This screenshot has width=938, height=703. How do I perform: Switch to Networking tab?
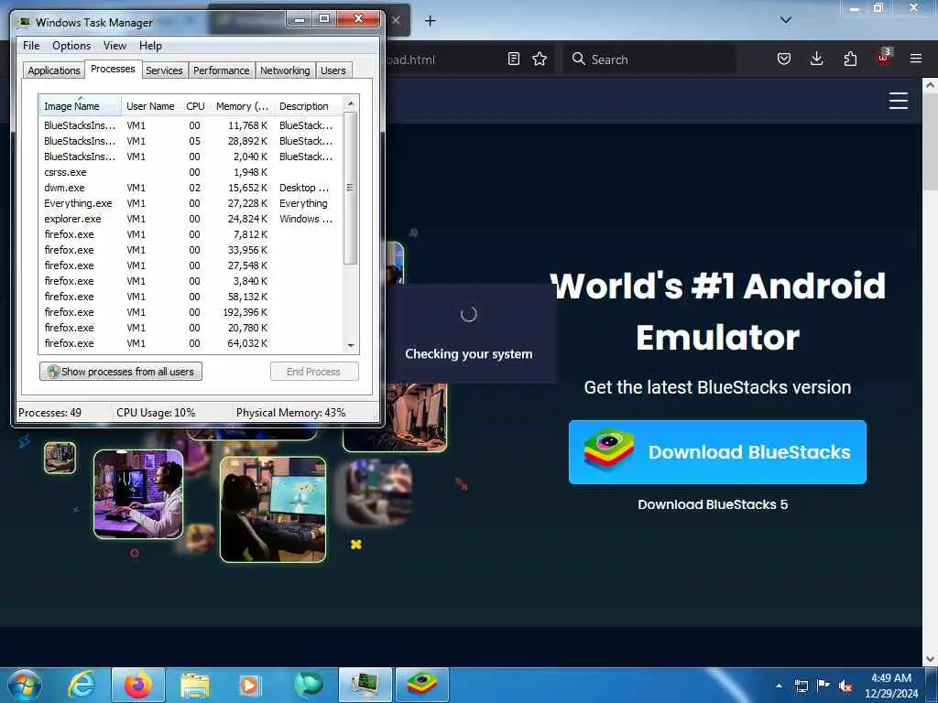click(x=285, y=70)
